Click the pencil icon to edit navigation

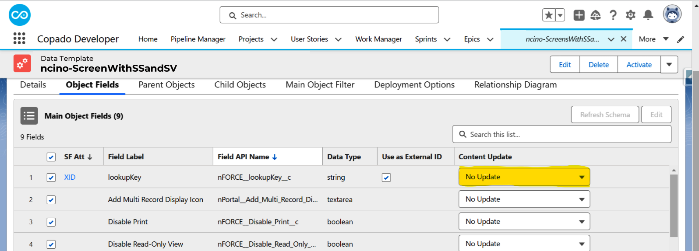click(681, 39)
